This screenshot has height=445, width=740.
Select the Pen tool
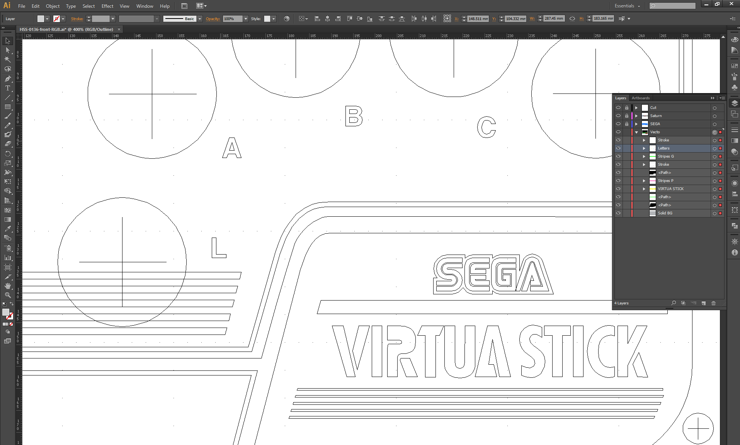(x=8, y=79)
